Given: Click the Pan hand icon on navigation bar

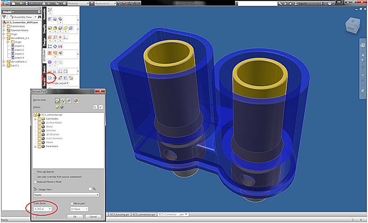Looking at the screenshot, I should click(362, 55).
